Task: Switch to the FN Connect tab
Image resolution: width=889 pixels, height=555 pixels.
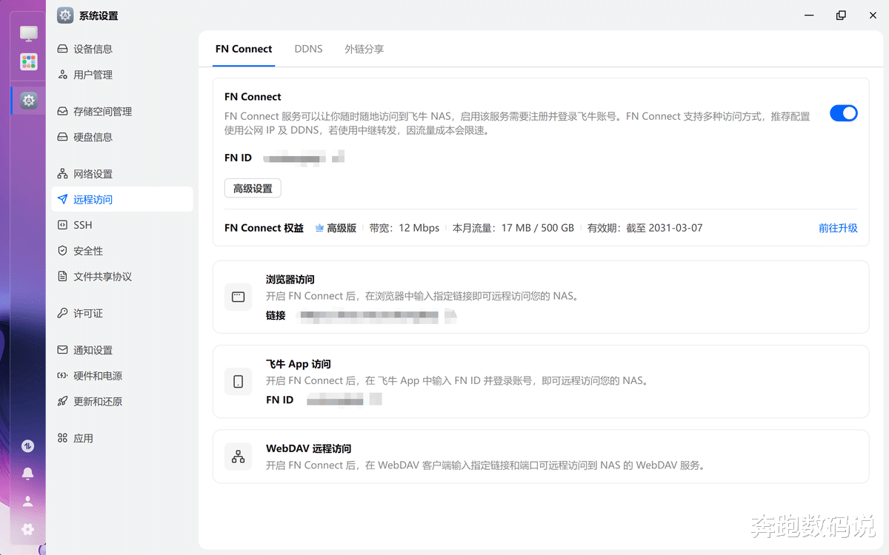Action: click(244, 49)
